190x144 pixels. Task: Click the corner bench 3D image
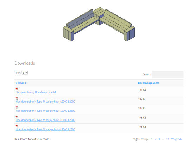99,24
